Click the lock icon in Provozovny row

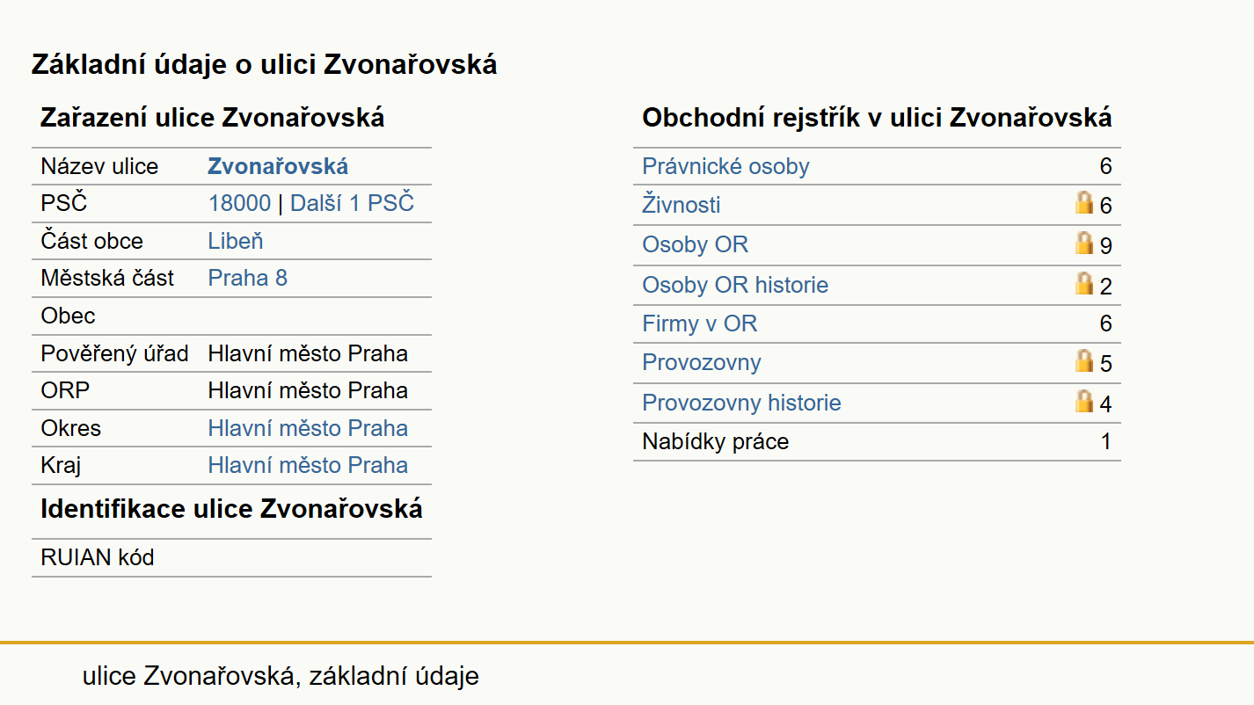(1084, 360)
